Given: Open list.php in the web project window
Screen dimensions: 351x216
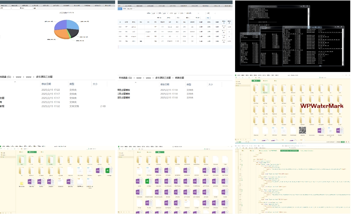Looking at the screenshot, I should (339, 131).
